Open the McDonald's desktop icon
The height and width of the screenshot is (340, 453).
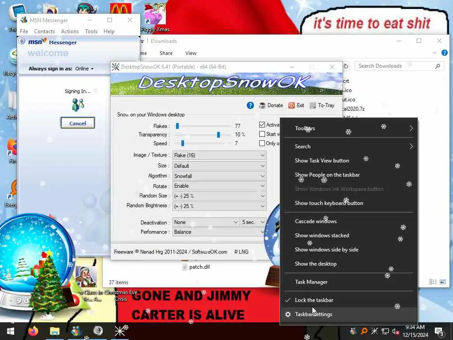121,9
